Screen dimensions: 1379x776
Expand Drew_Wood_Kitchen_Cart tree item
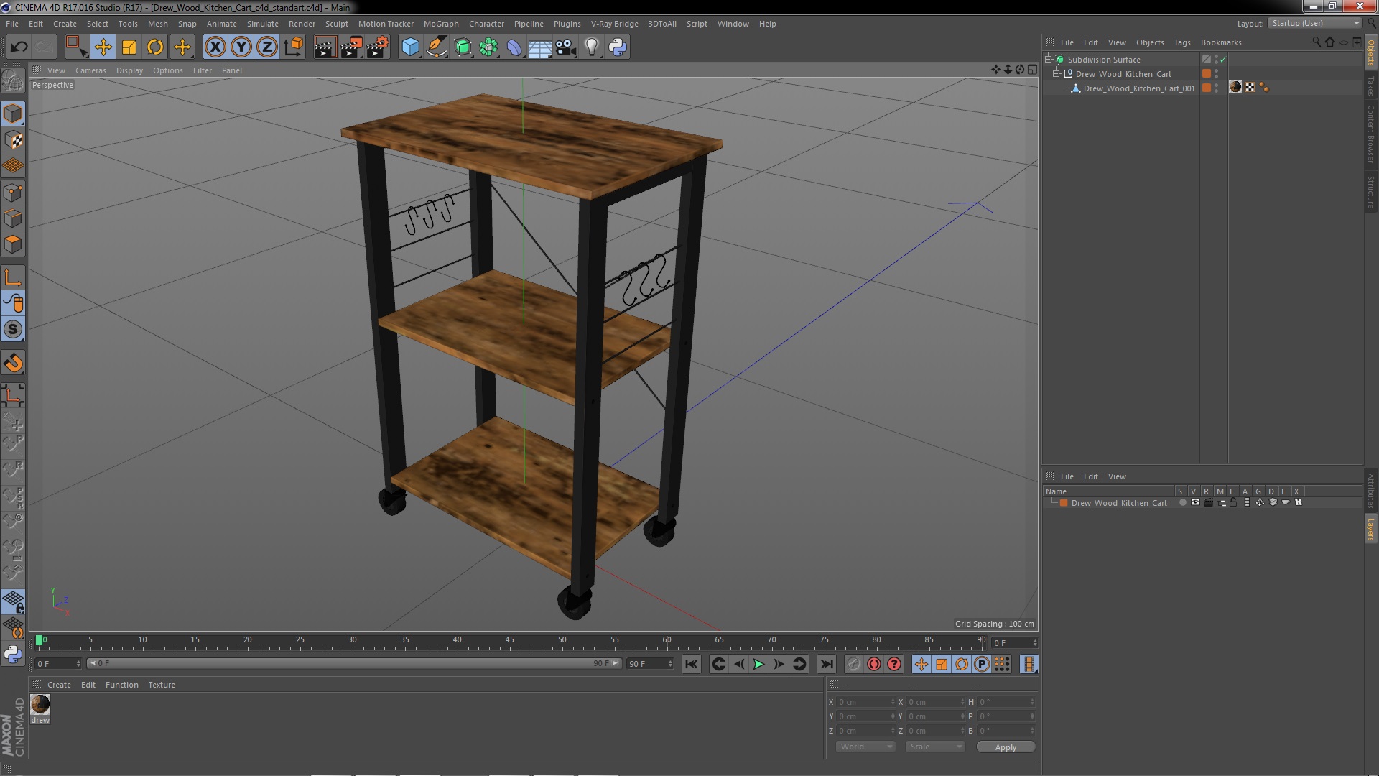click(x=1056, y=74)
